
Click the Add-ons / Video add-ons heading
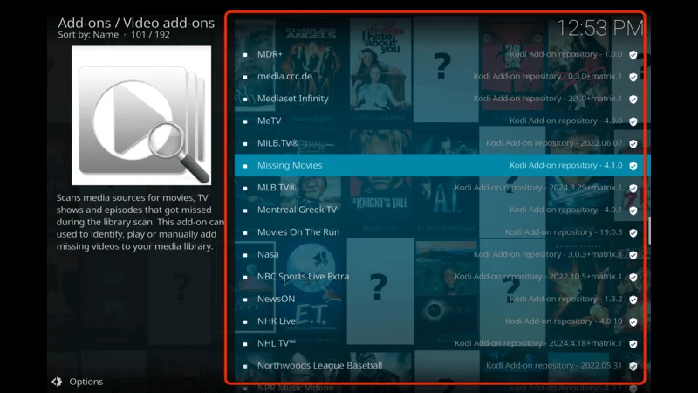click(x=136, y=23)
